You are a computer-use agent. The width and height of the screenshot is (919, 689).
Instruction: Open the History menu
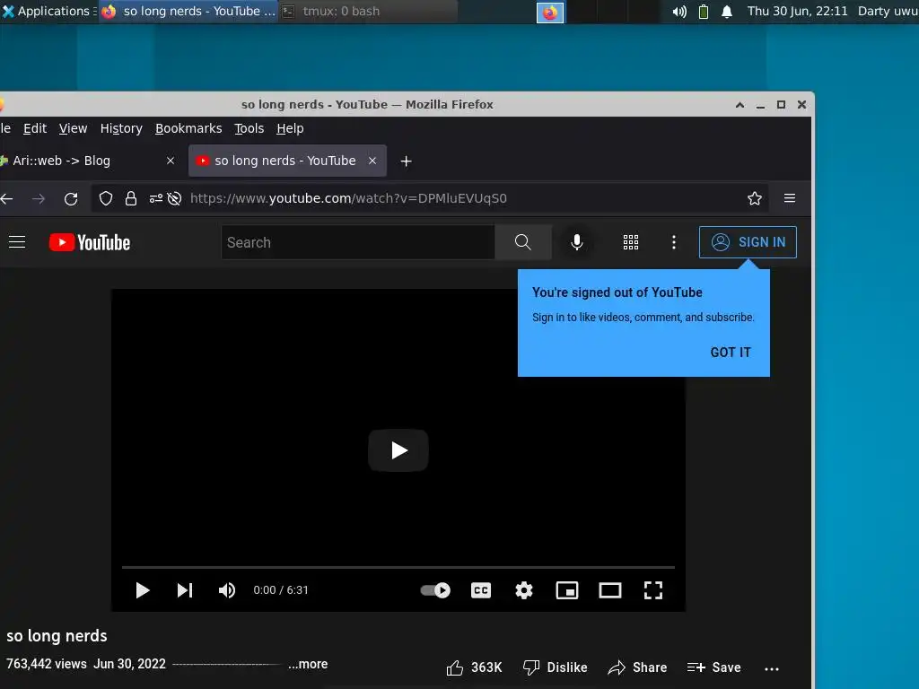pyautogui.click(x=121, y=128)
